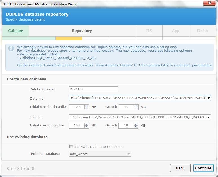Select the App wizard tab
The height and width of the screenshot is (177, 218).
click(176, 31)
